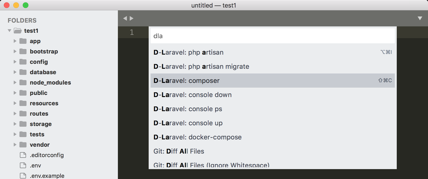This screenshot has height=179, width=428.
Task: Select 'Git: Diff All Files' command
Action: (272, 151)
